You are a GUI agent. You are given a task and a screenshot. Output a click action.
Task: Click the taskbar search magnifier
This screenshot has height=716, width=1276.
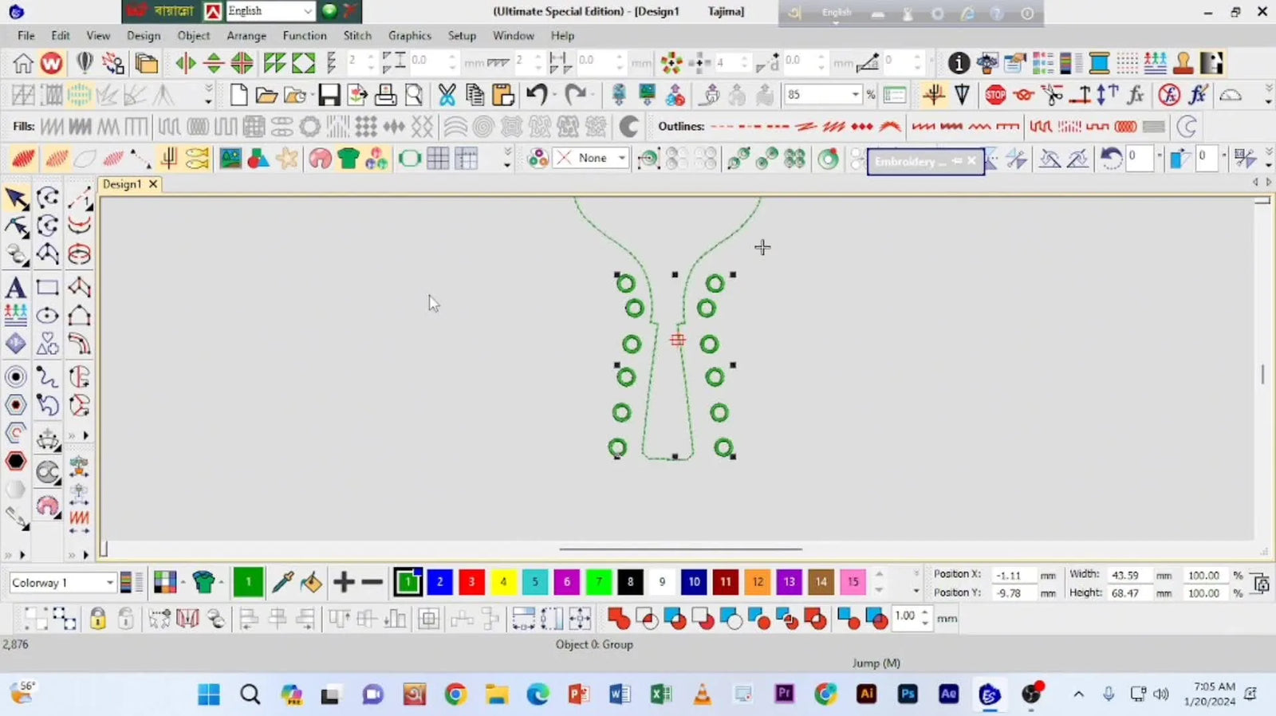coord(250,694)
